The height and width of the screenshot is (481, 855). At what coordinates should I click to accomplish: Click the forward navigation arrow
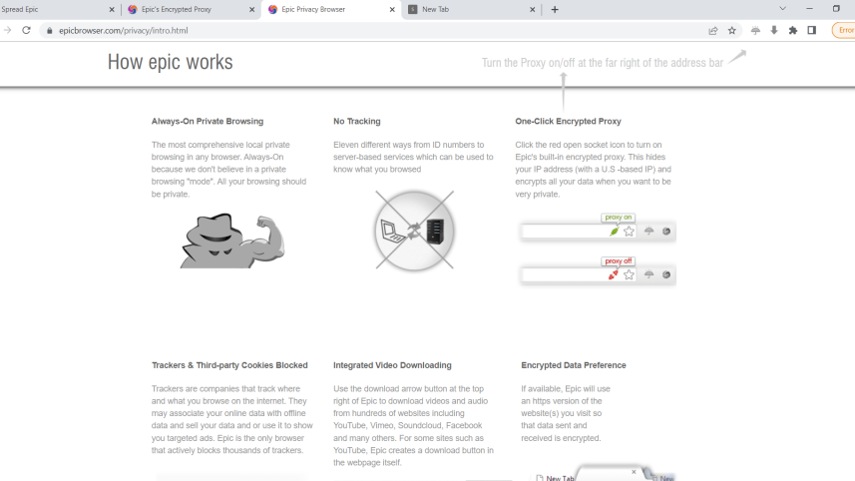pos(8,31)
